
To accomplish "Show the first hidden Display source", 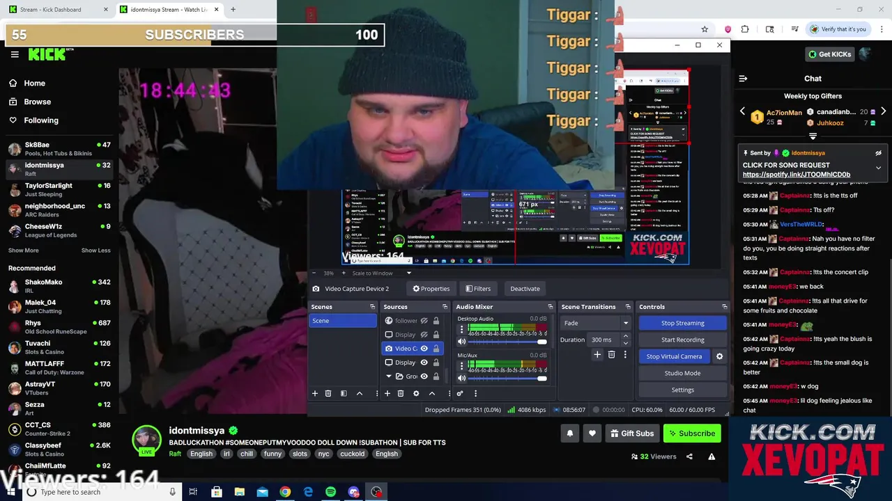I will pyautogui.click(x=424, y=335).
